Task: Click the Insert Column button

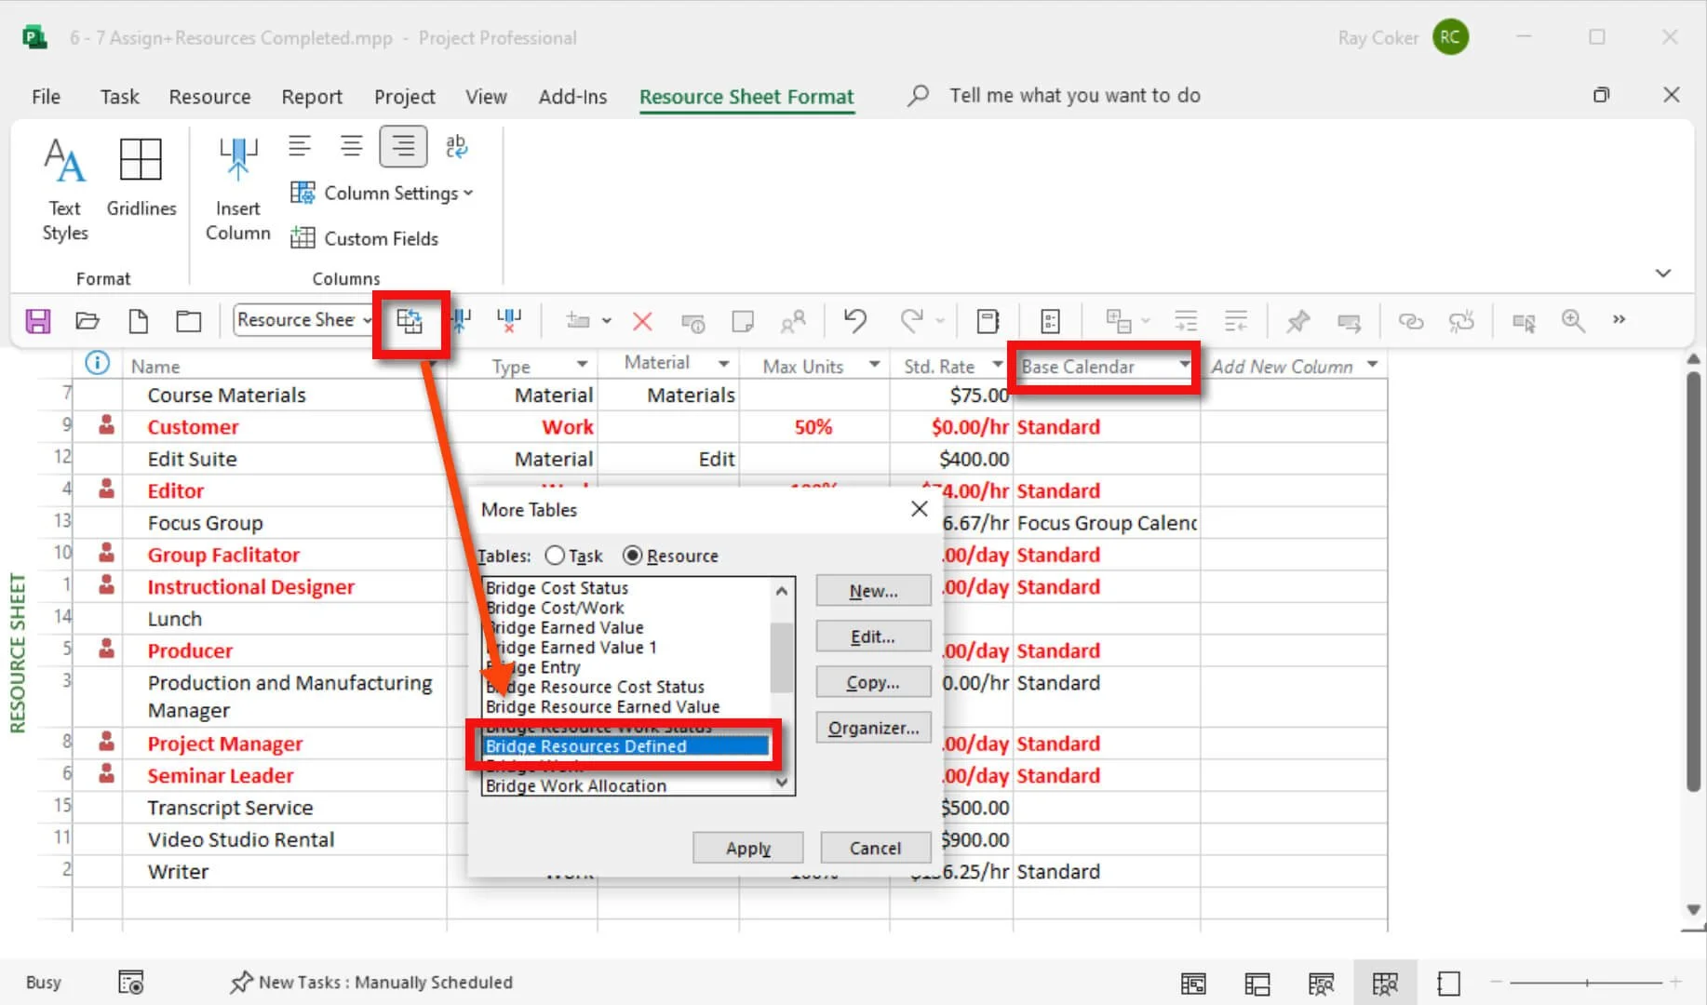Action: [238, 190]
